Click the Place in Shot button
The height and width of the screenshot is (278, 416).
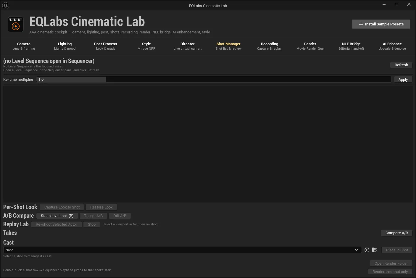tap(397, 250)
